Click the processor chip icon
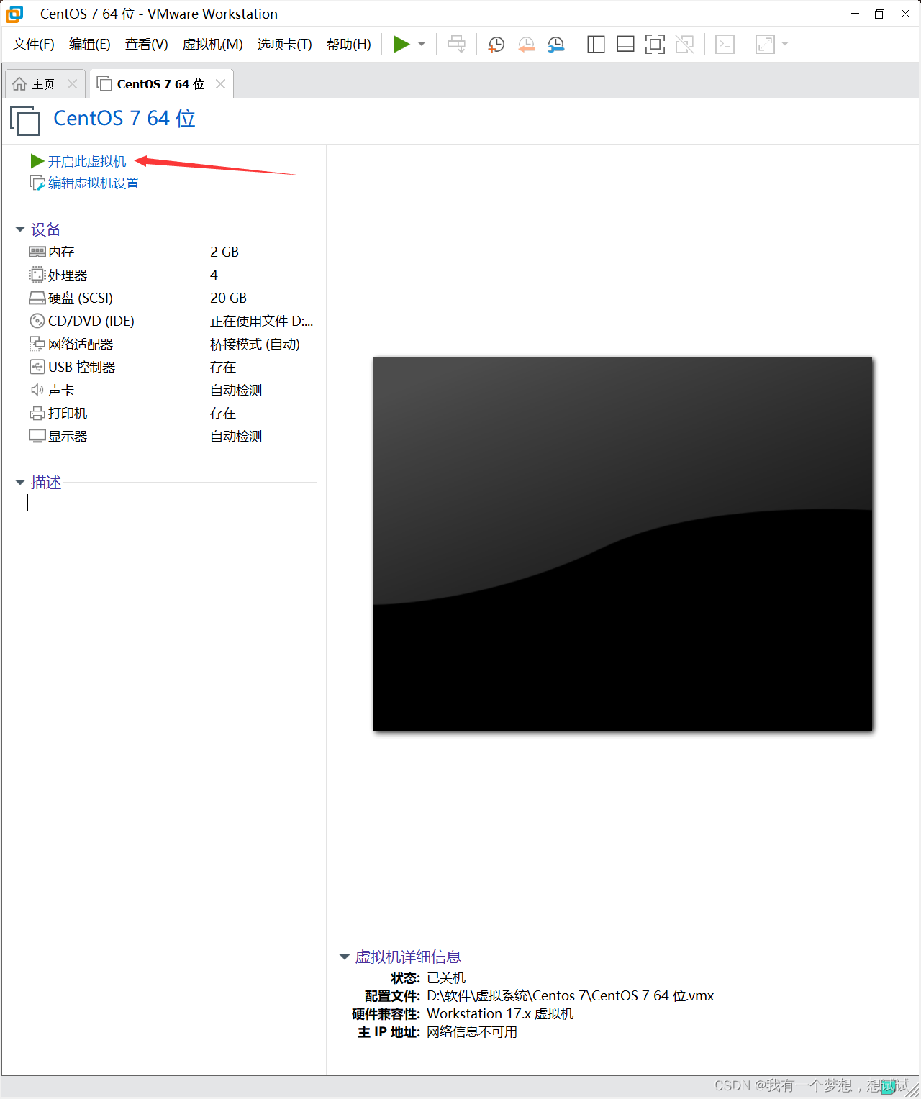Screen dimensions: 921x1099 click(37, 275)
